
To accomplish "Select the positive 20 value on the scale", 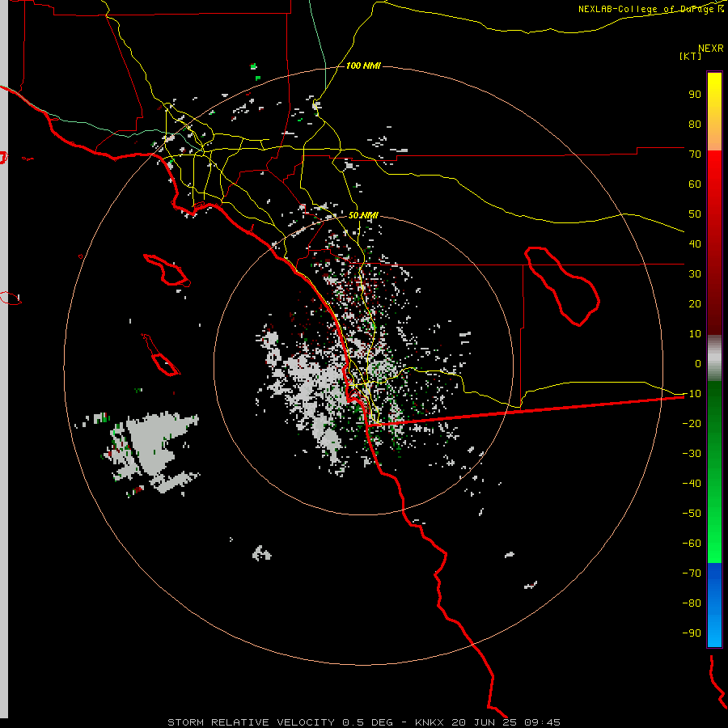I will point(695,303).
